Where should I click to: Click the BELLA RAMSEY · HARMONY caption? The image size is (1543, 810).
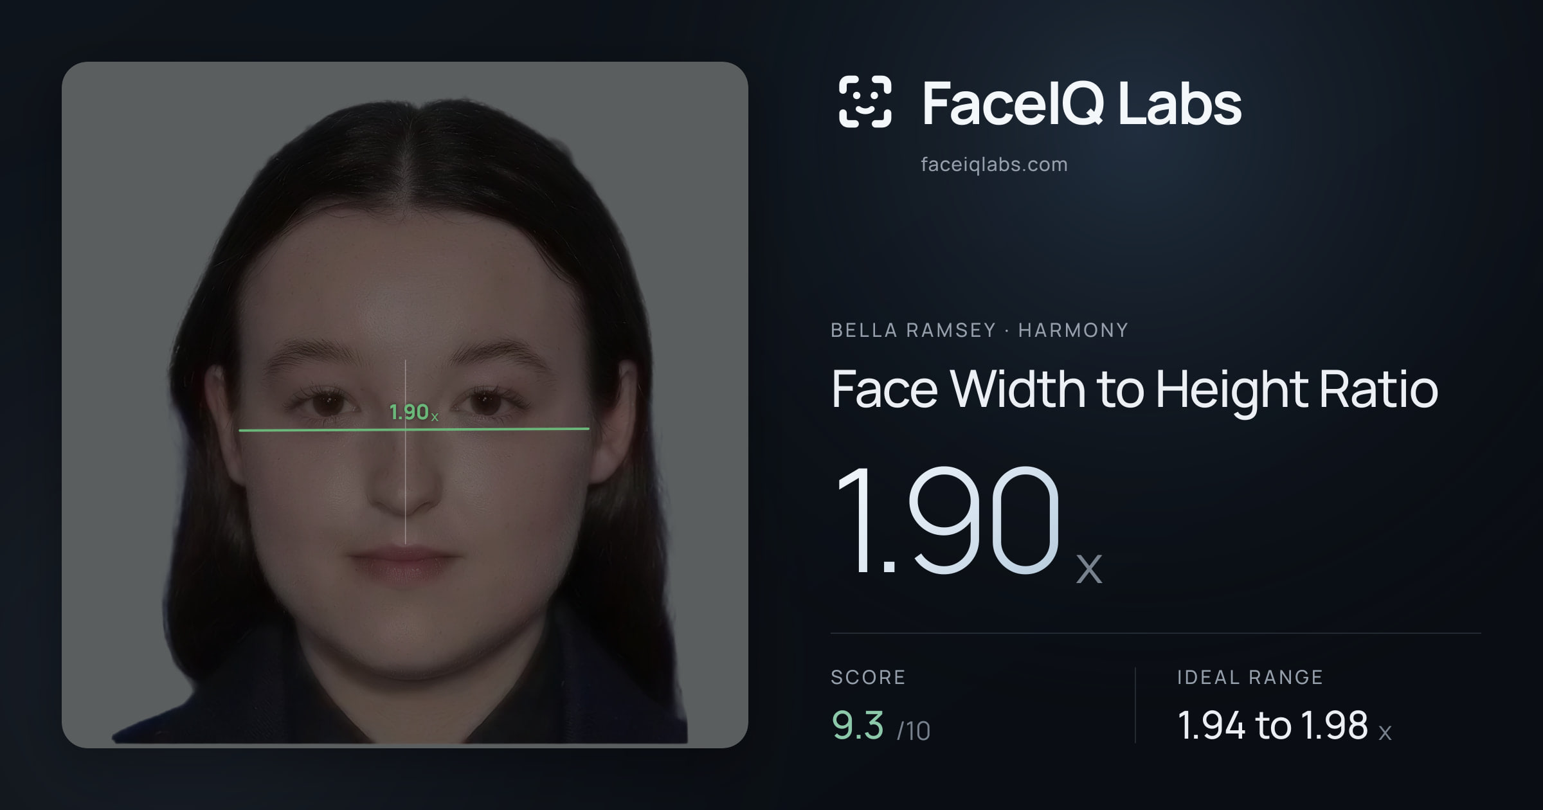coord(979,330)
